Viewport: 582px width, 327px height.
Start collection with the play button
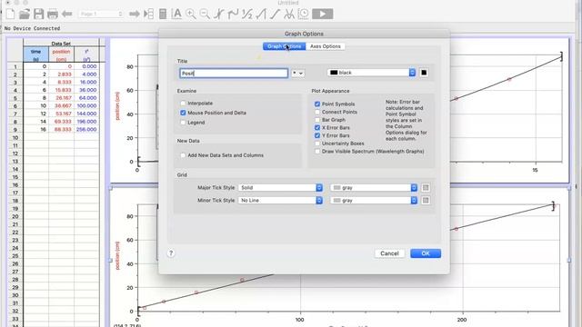tap(322, 15)
